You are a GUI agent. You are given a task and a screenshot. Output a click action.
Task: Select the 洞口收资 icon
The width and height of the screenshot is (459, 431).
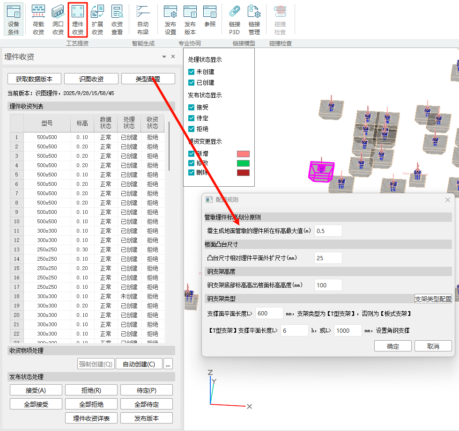tap(58, 20)
